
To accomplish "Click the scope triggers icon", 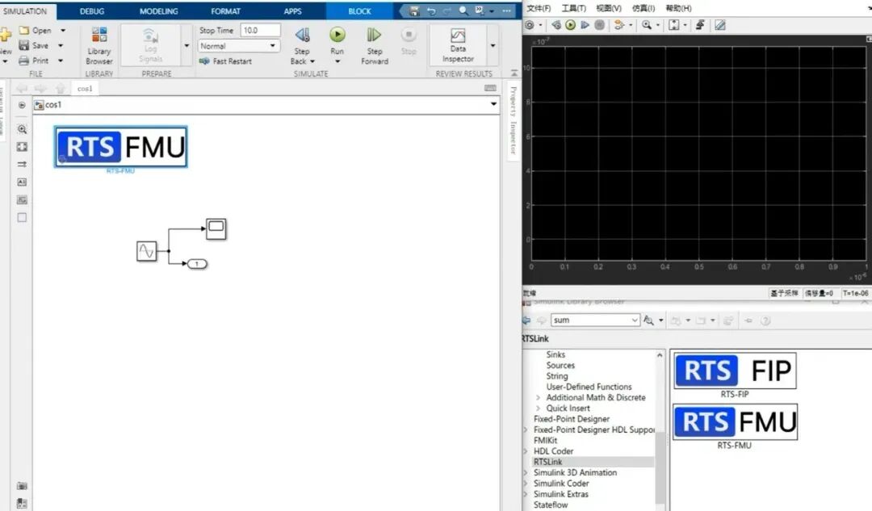I will [x=700, y=25].
